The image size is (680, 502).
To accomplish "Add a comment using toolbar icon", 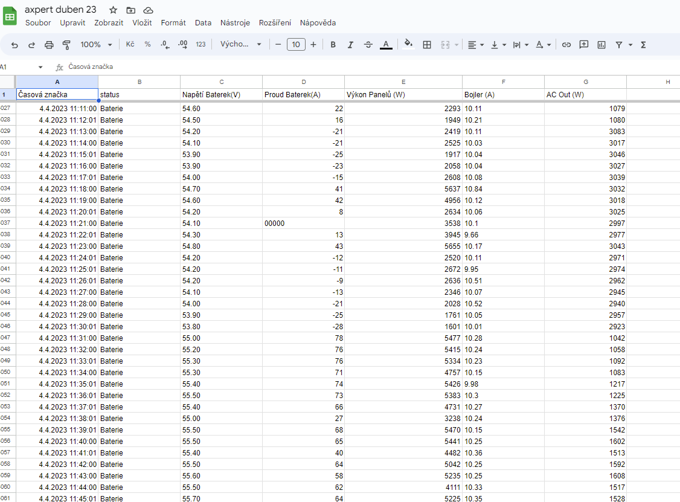I will pos(583,45).
